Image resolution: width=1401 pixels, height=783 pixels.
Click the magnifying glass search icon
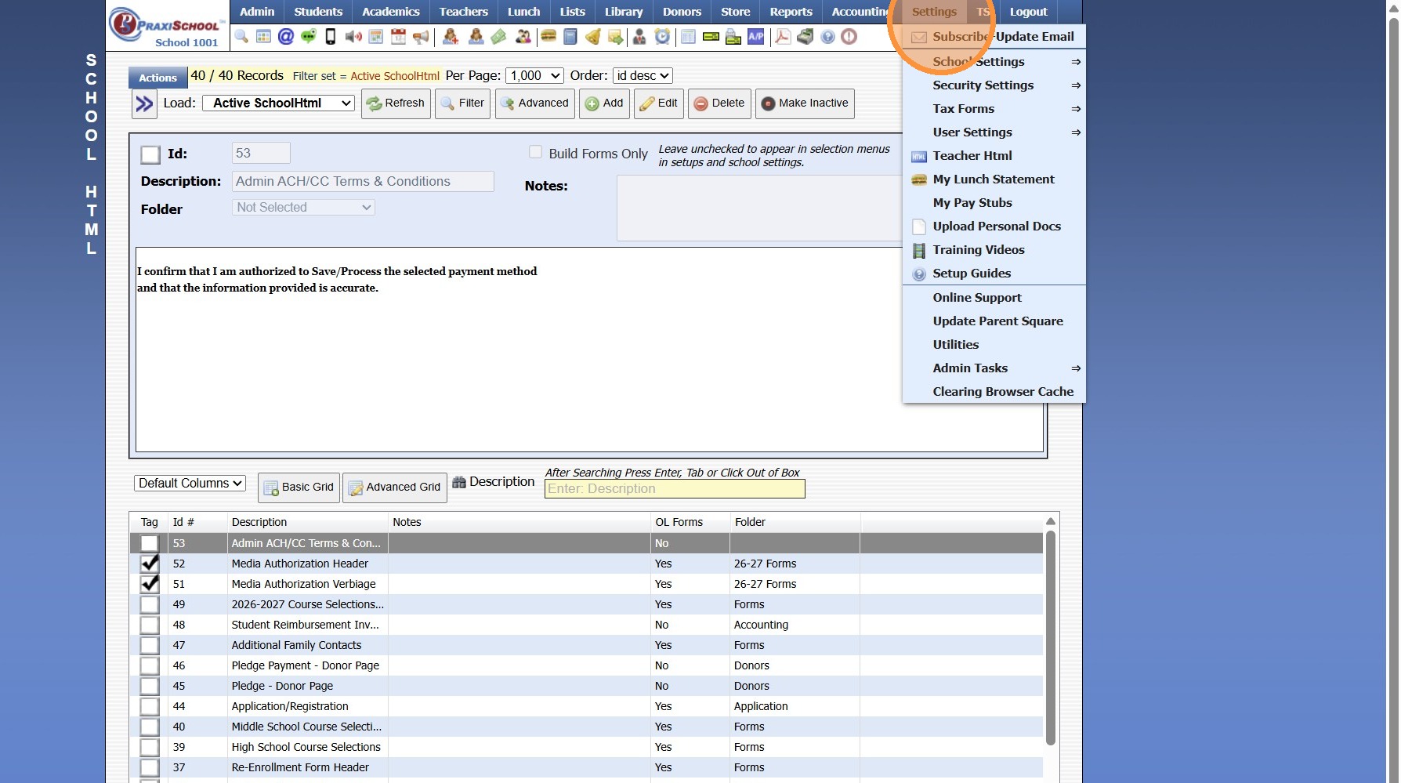[x=241, y=37]
